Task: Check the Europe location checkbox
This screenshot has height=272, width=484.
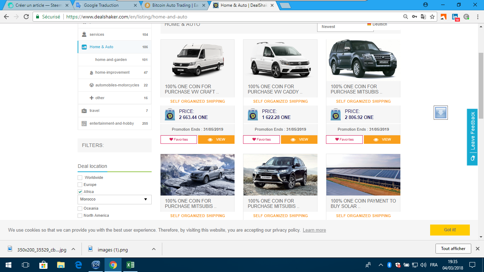Action: pyautogui.click(x=80, y=185)
